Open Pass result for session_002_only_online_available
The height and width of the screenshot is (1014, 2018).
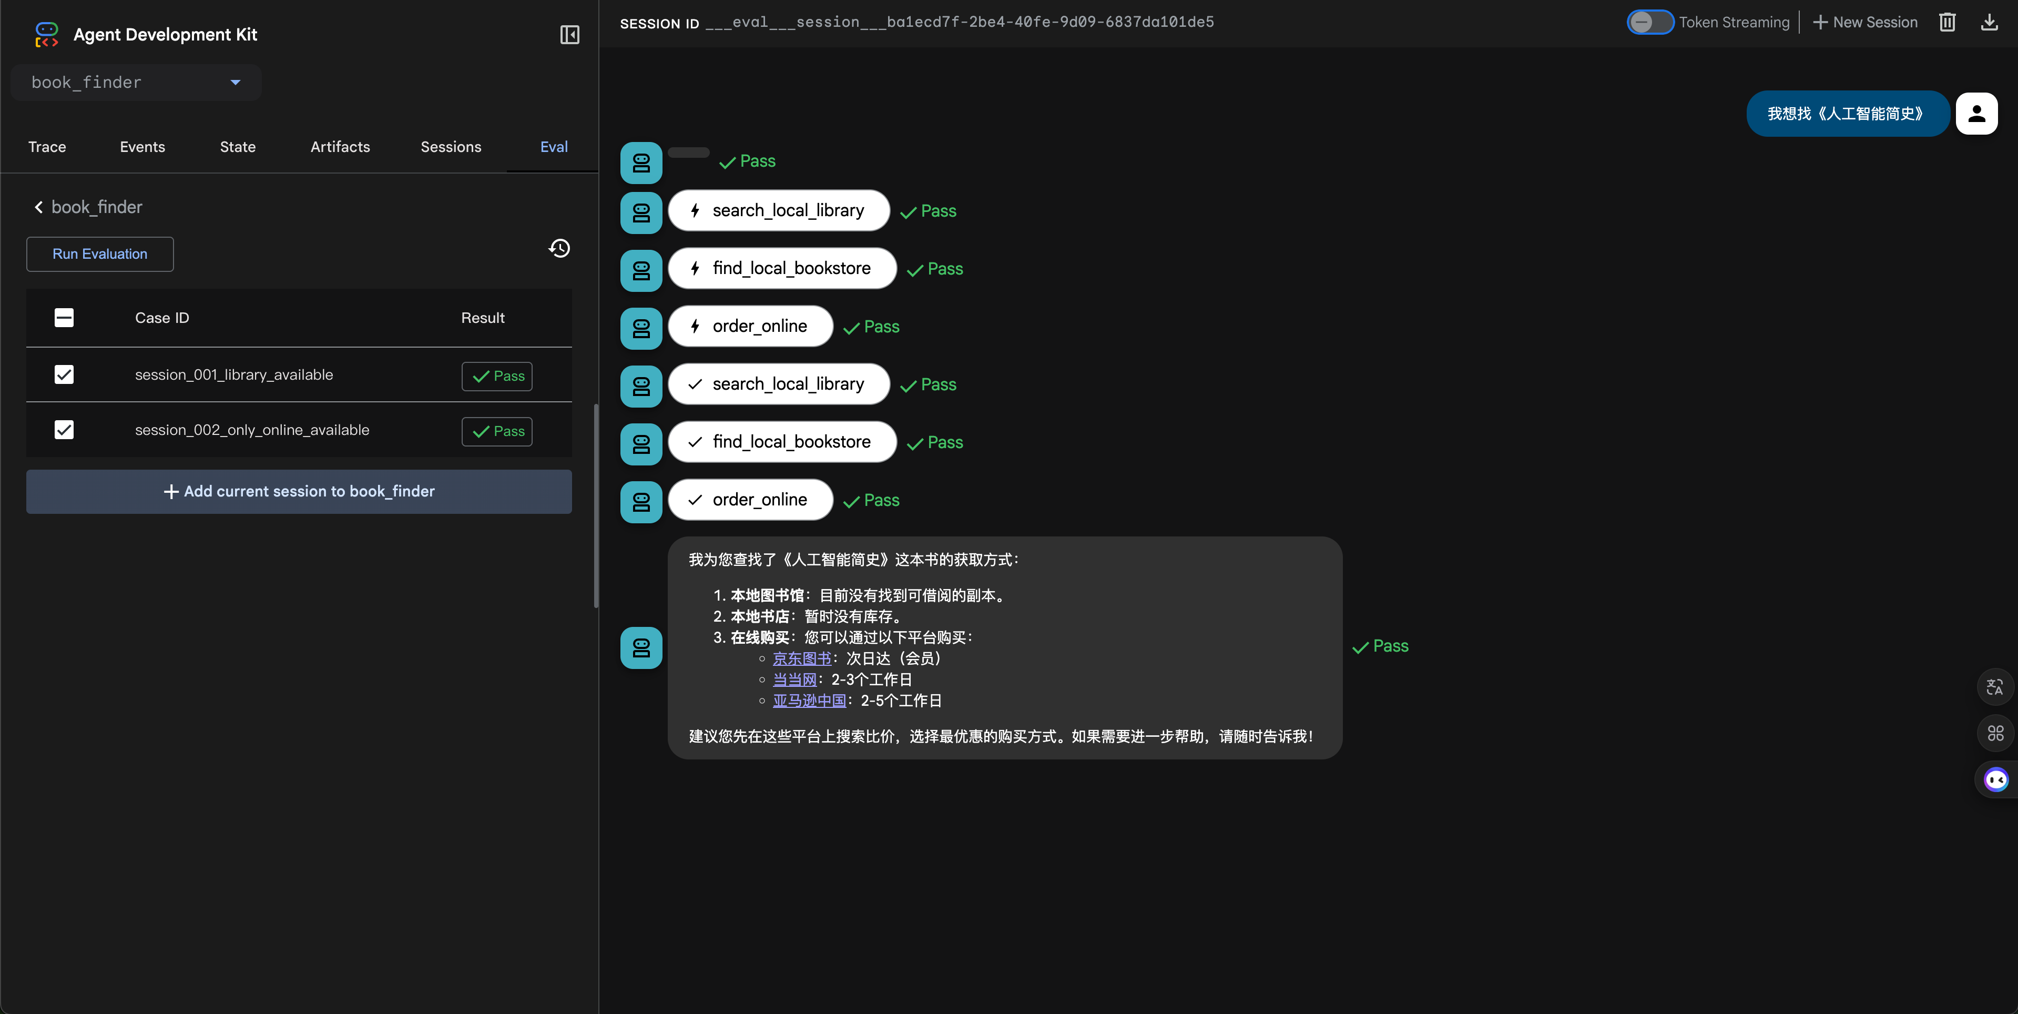[497, 431]
